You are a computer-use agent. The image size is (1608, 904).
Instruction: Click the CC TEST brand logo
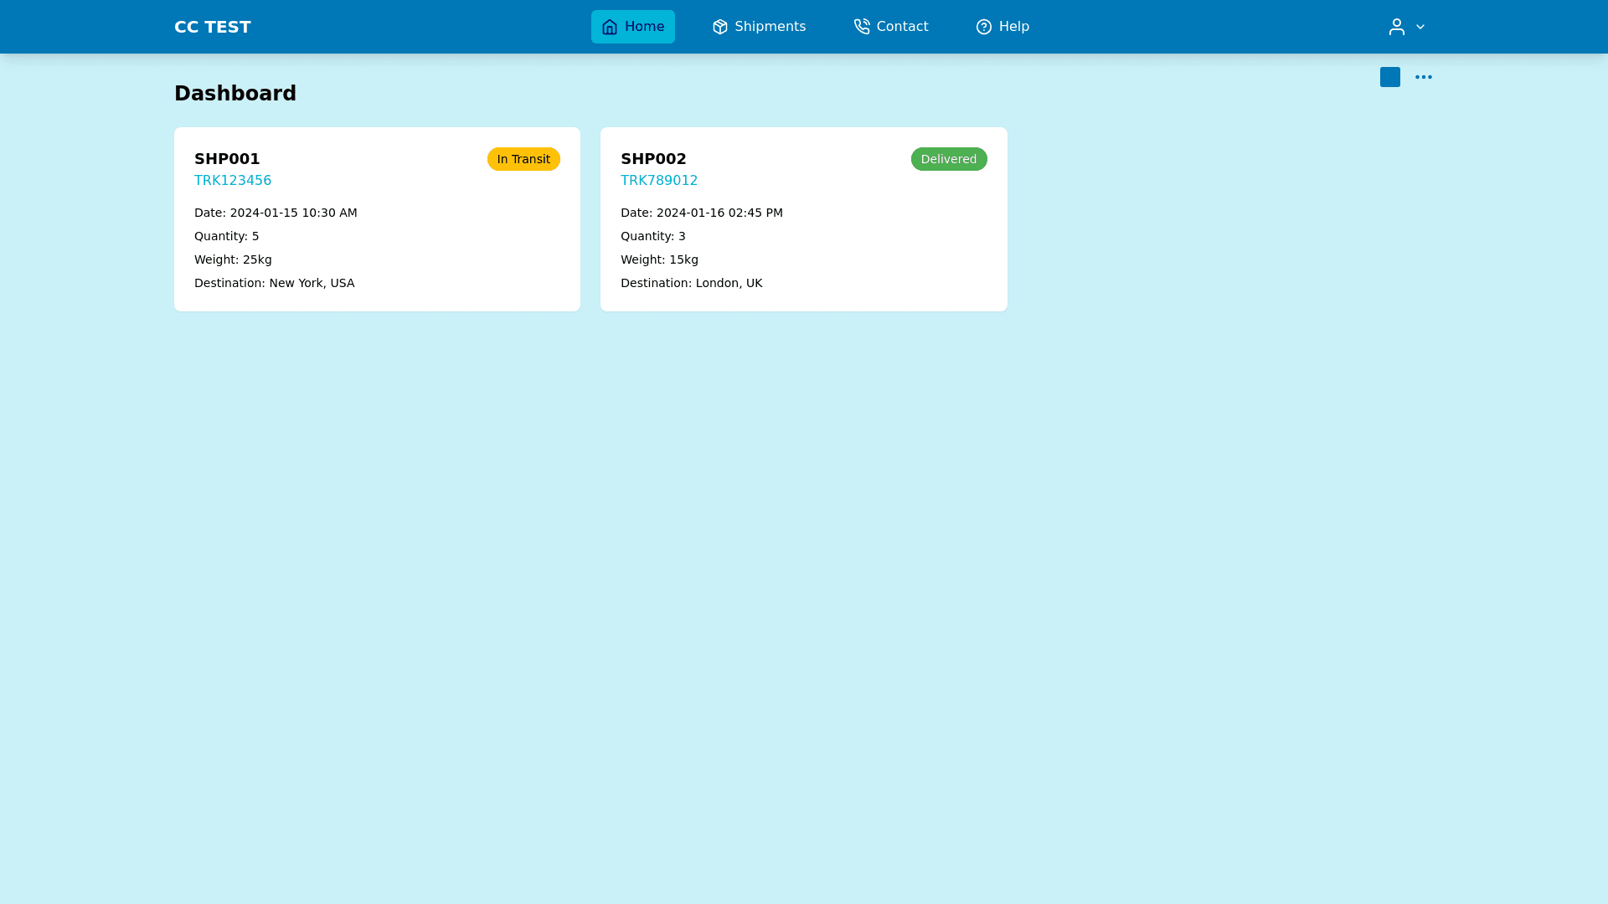tap(213, 27)
